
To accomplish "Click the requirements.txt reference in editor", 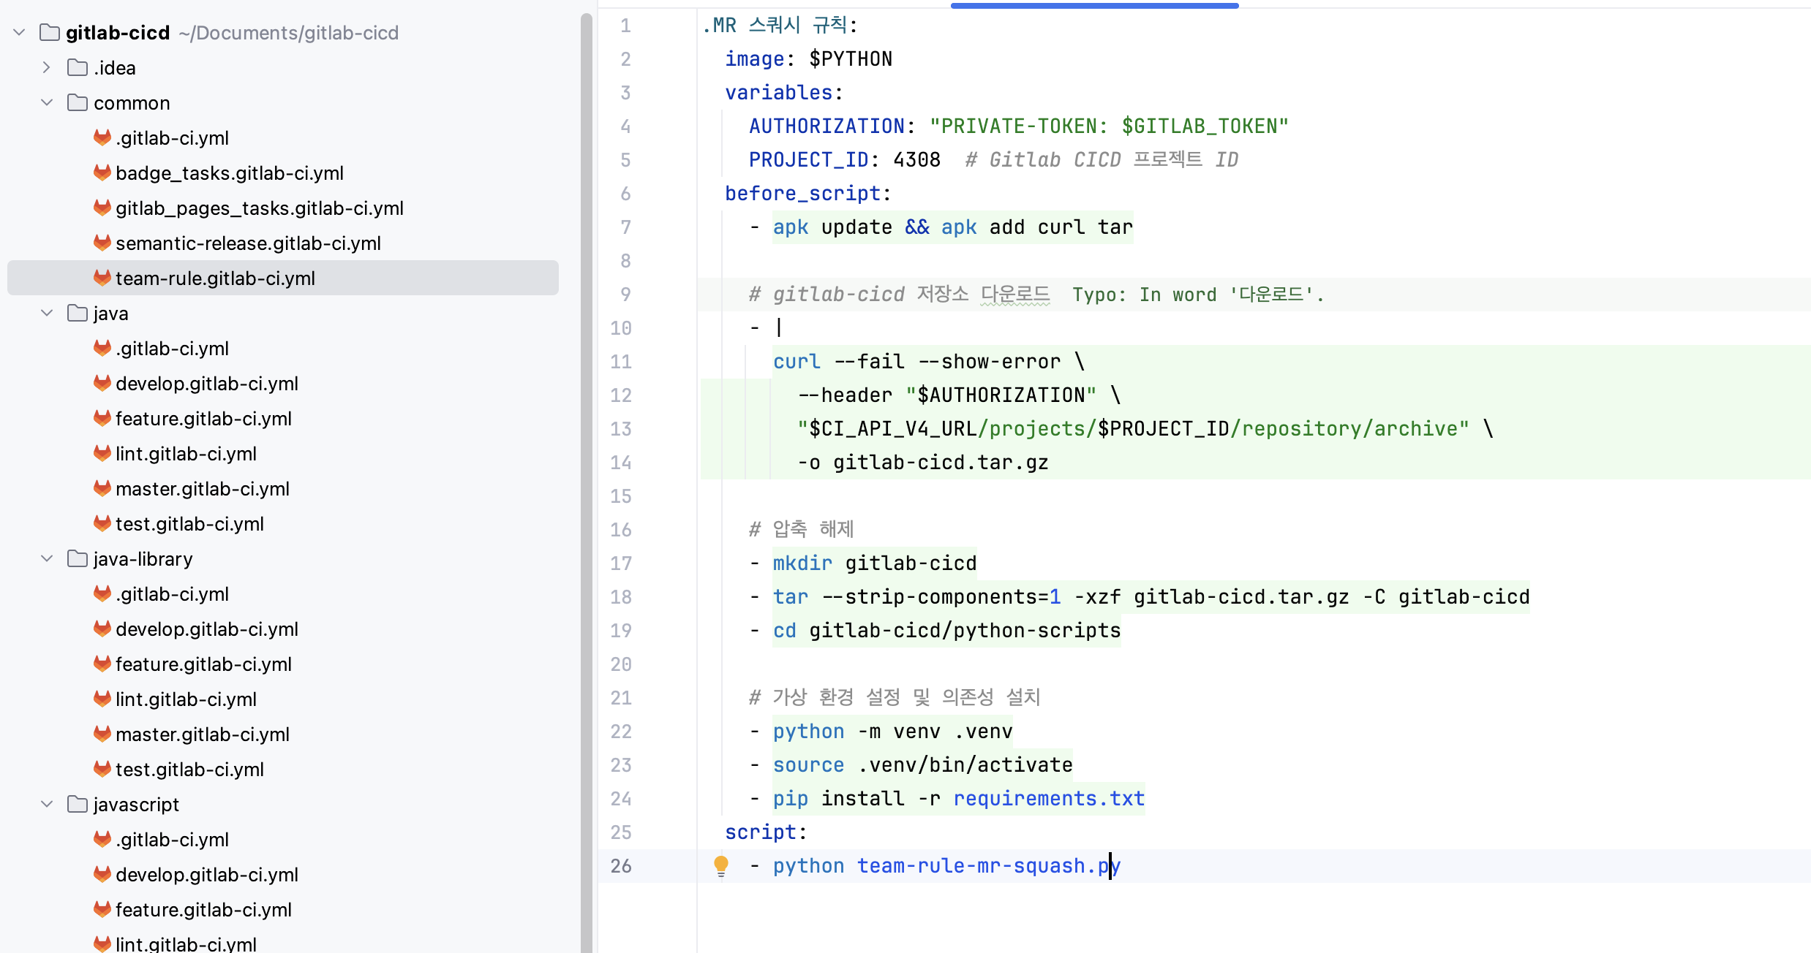I will [1048, 798].
